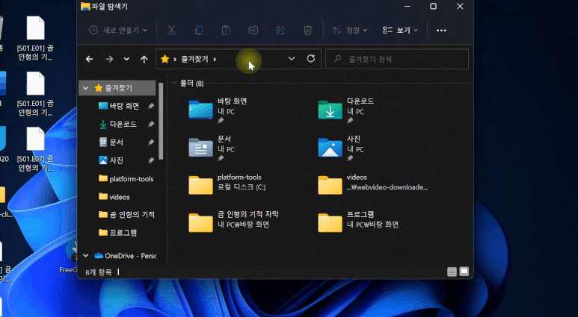
Task: Click the 바탕 화면 pin icon in sidebar
Action: [151, 106]
